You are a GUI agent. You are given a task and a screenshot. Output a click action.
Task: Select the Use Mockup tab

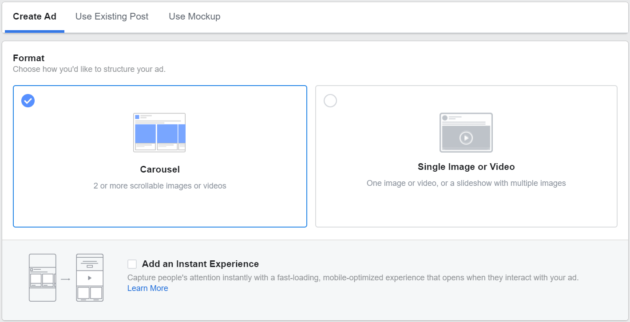(194, 17)
